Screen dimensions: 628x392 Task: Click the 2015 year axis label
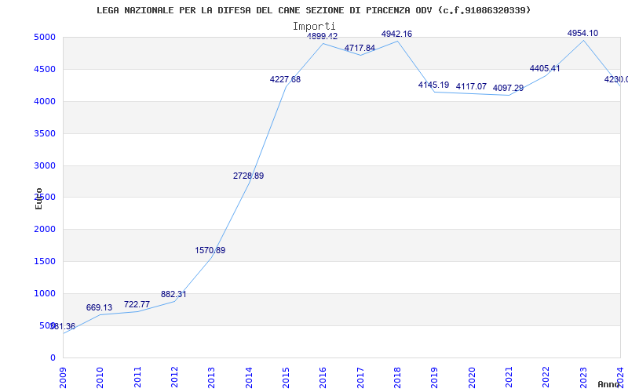286,378
